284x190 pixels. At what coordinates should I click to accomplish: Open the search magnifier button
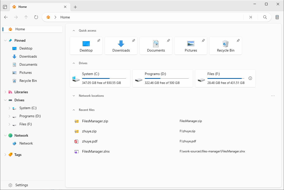[x=265, y=17]
